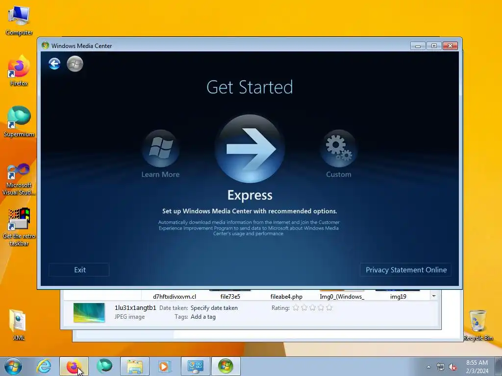
Task: Click Add a tag field
Action: tap(203, 317)
